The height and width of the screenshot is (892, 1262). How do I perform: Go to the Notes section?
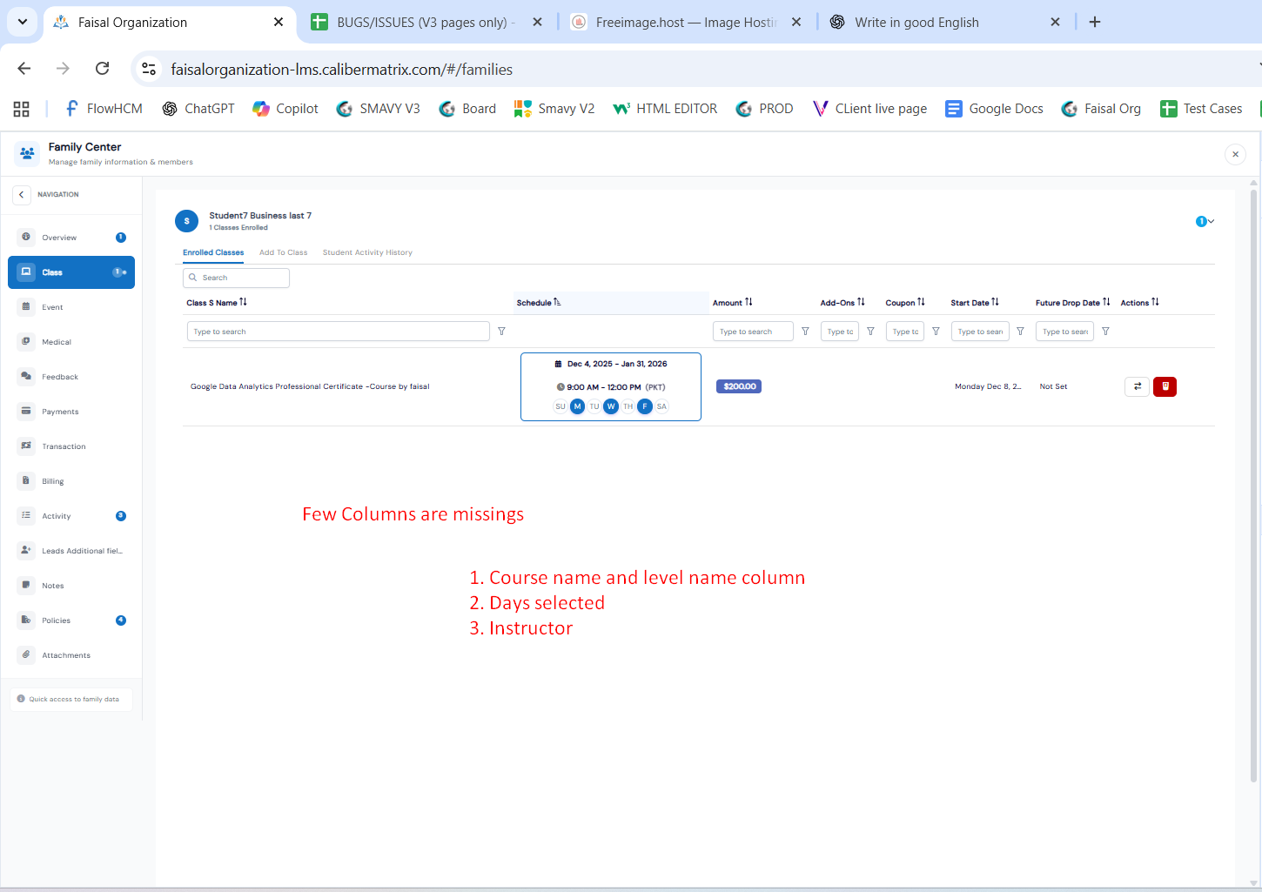click(71, 586)
